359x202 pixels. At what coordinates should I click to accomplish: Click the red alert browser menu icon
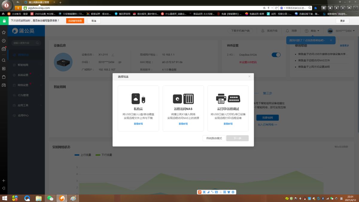tap(7, 5)
